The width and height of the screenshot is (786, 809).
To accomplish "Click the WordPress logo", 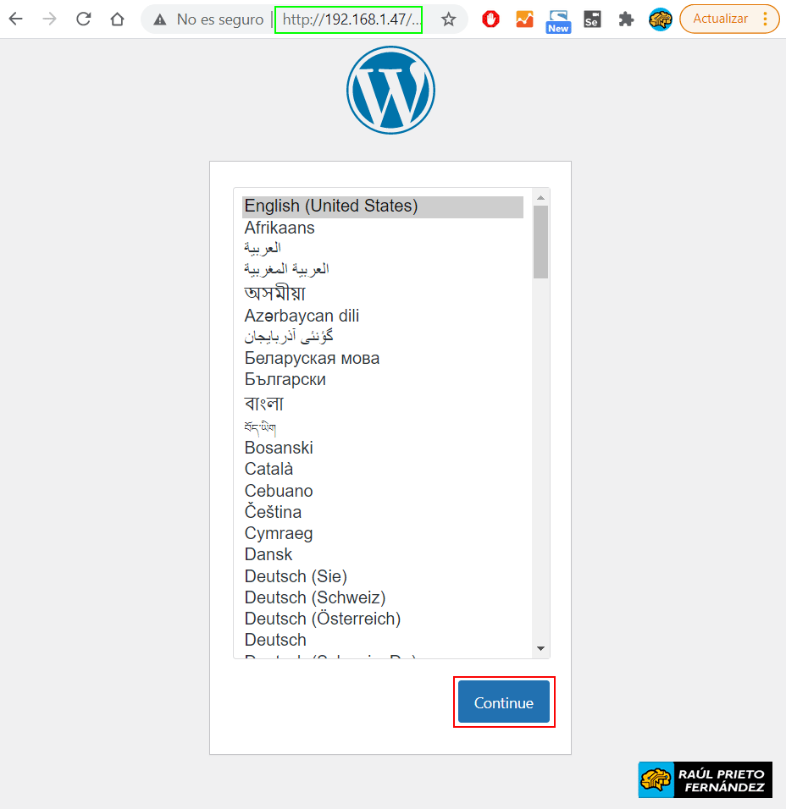I will click(x=390, y=91).
